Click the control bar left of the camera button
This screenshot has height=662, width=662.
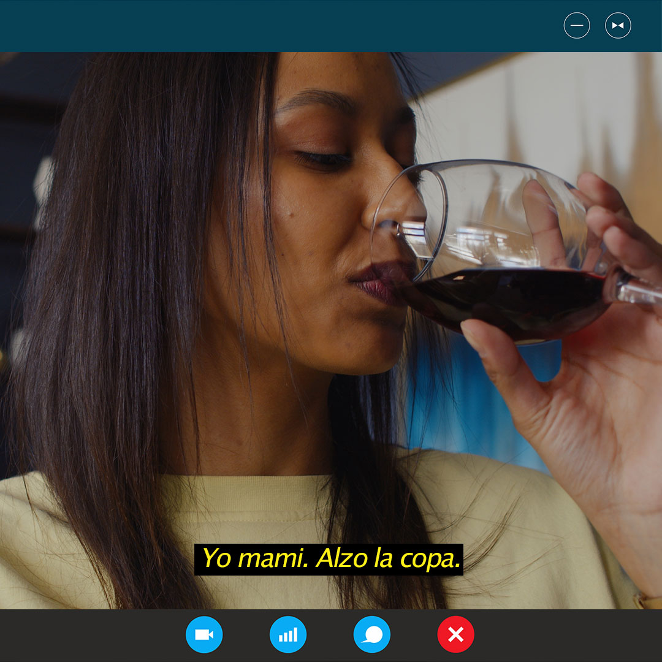coord(92,635)
